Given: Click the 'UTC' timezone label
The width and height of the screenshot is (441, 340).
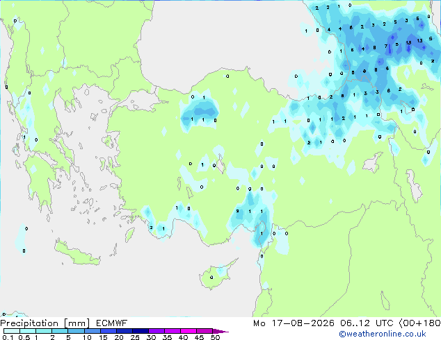Looking at the screenshot, I should [x=384, y=323].
